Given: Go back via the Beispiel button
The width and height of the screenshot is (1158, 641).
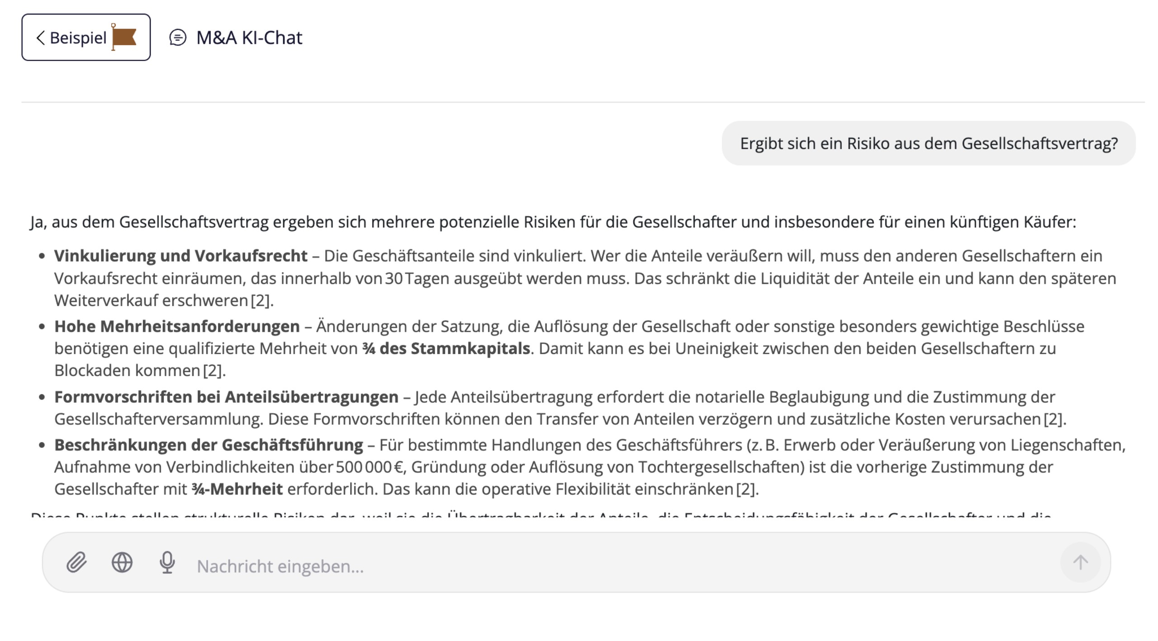Looking at the screenshot, I should click(x=78, y=38).
